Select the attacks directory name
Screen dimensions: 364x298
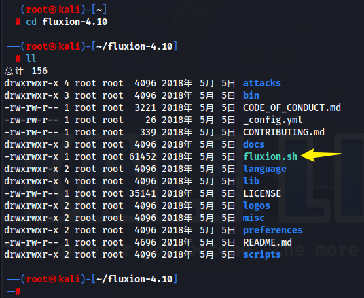262,83
